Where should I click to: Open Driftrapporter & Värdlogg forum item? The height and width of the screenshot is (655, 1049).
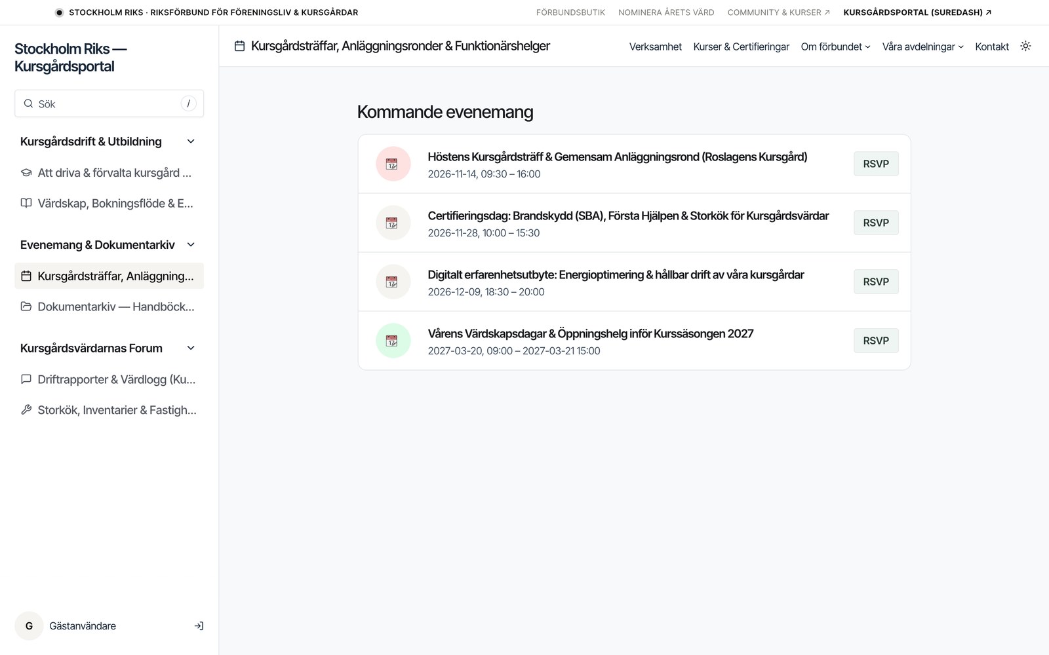(x=109, y=379)
